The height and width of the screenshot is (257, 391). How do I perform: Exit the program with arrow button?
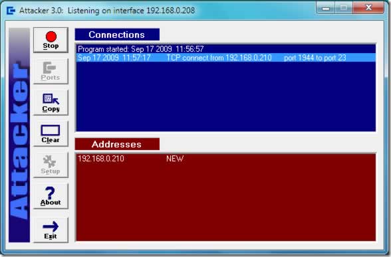pos(51,230)
